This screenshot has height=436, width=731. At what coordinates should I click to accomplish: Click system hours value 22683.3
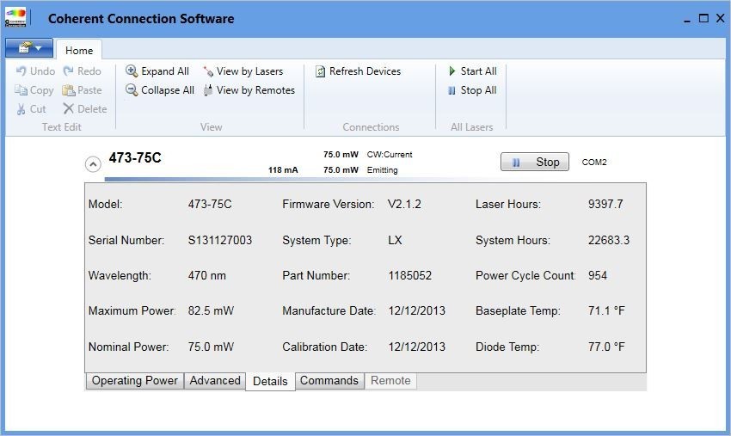609,240
